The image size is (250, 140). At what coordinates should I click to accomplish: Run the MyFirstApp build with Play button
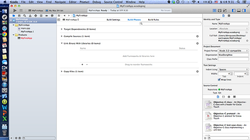[x=15, y=10]
